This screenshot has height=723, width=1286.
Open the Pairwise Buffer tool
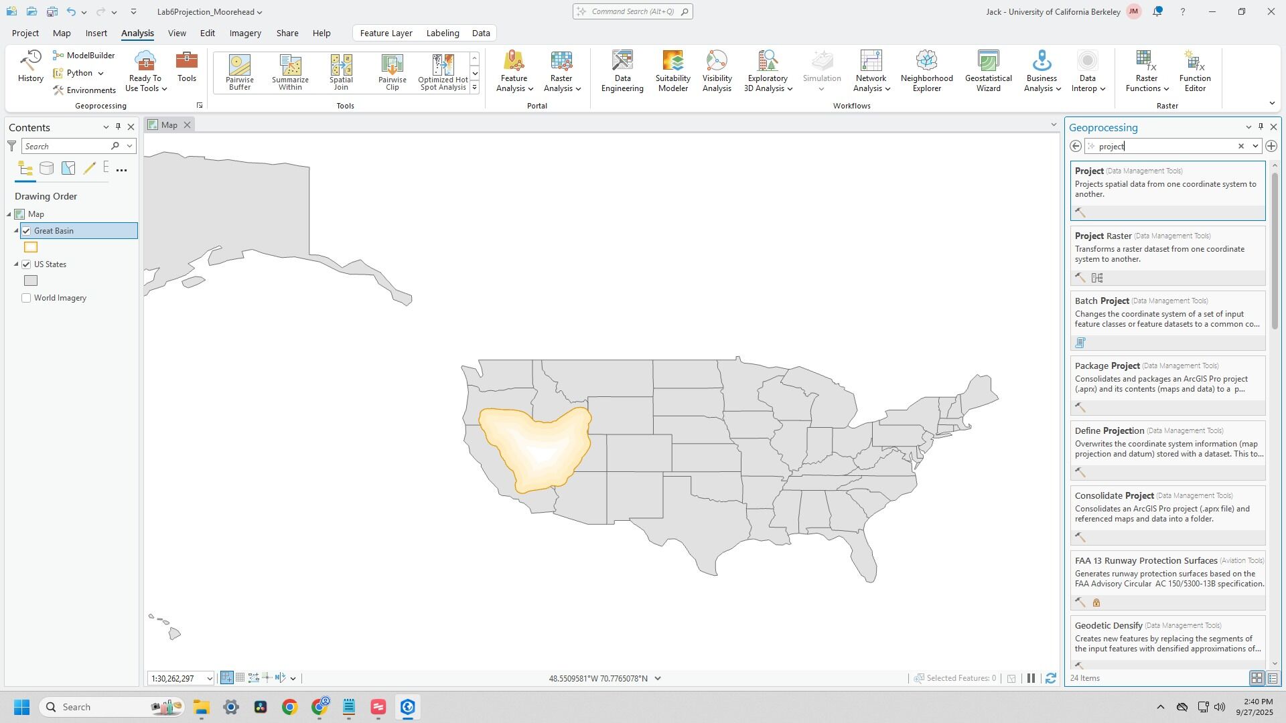coord(239,72)
